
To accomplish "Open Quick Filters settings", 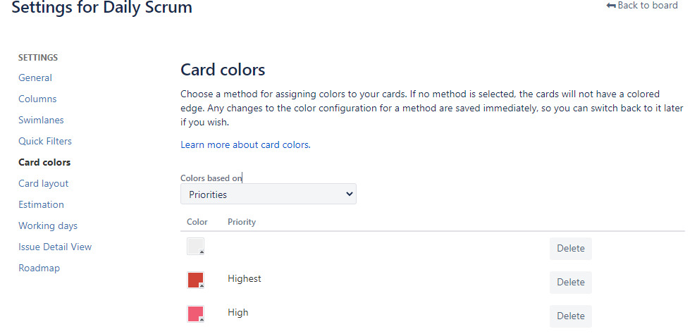I will 45,141.
